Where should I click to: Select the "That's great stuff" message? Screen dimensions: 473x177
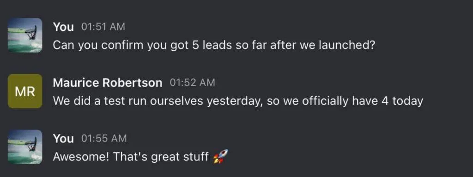(140, 157)
